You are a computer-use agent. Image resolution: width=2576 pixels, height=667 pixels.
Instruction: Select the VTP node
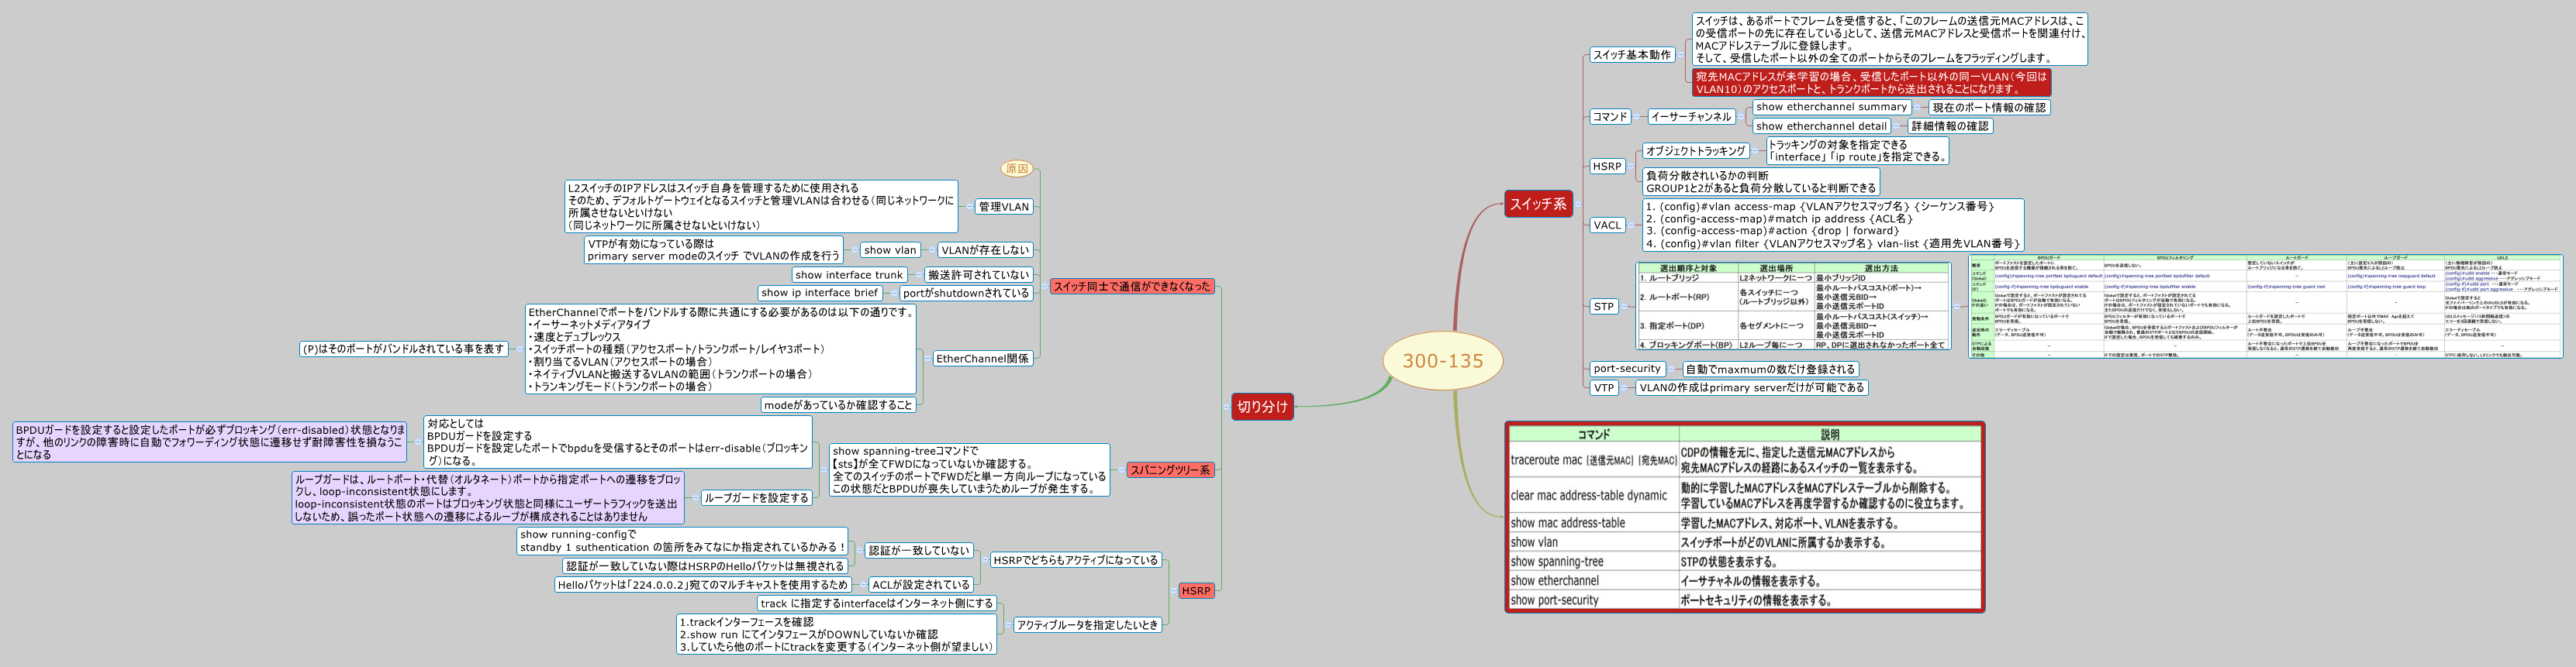tap(1604, 387)
